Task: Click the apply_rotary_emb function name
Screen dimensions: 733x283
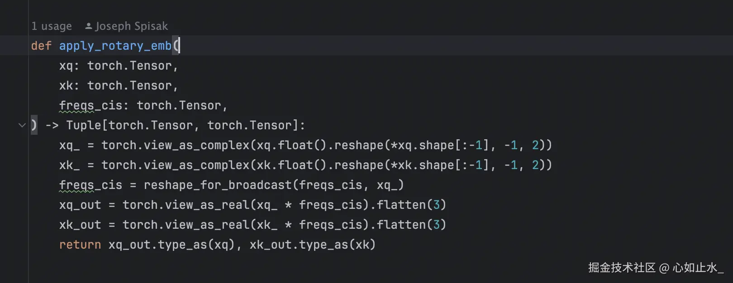Action: [115, 46]
